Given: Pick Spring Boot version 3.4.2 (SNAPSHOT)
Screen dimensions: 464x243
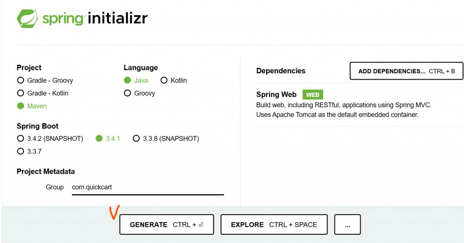Looking at the screenshot, I should coord(20,138).
